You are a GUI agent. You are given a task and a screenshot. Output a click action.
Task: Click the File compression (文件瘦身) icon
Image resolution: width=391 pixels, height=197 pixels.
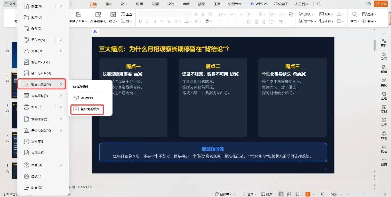click(x=26, y=141)
